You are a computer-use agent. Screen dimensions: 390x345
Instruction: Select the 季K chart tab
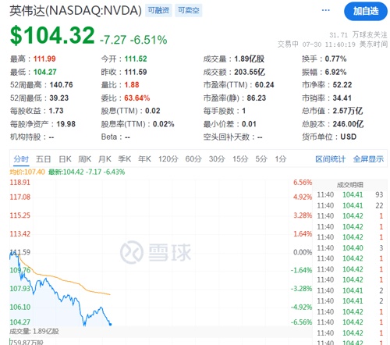coord(125,159)
